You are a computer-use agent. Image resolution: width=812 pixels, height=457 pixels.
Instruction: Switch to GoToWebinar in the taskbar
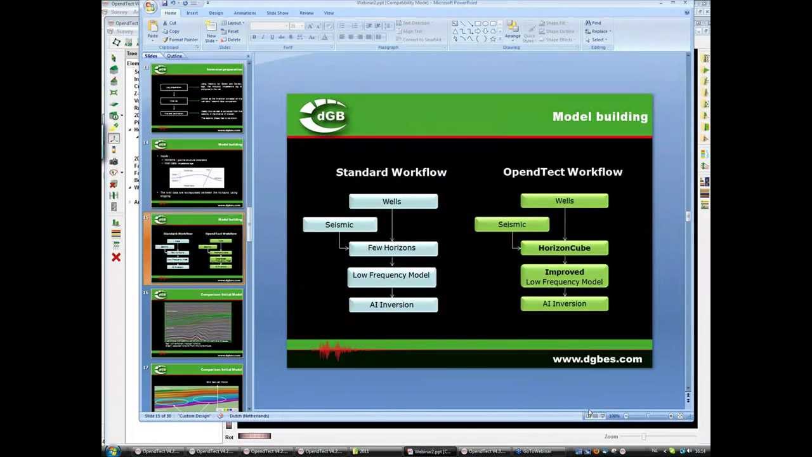point(537,451)
